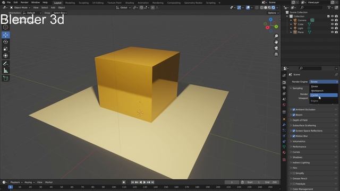This screenshot has width=340, height=191.
Task: Select the Measure tool
Action: (6, 71)
